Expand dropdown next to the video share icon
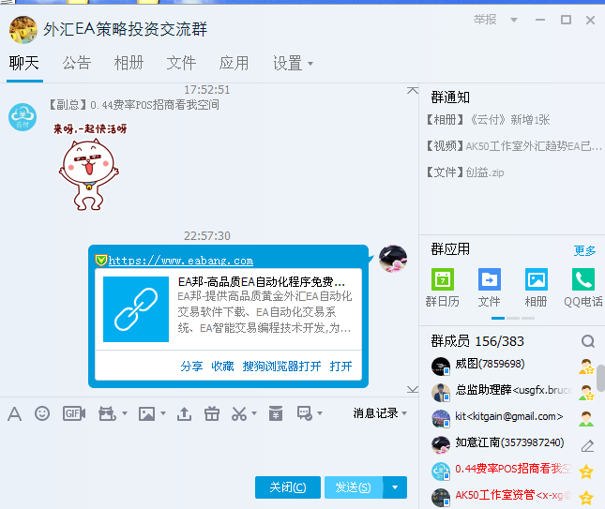Screen dimensions: 605x509 [x=125, y=413]
